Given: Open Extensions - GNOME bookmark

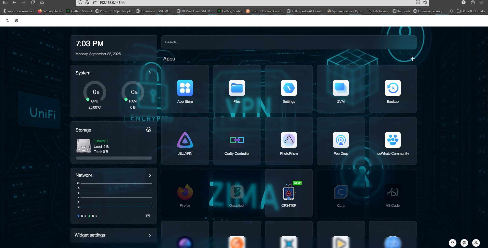Looking at the screenshot, I should pyautogui.click(x=154, y=11).
